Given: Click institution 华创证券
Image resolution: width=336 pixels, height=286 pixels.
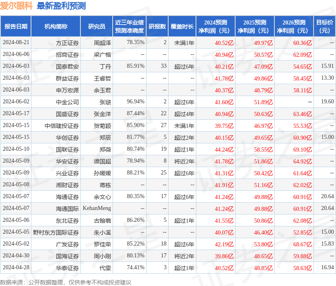Looking at the screenshot, I should [x=67, y=138].
